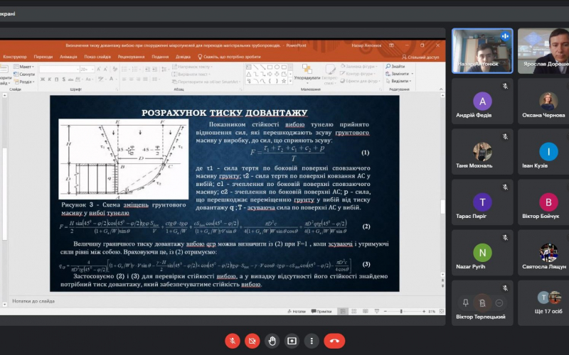Turn on the camera in the call bar

pyautogui.click(x=252, y=341)
